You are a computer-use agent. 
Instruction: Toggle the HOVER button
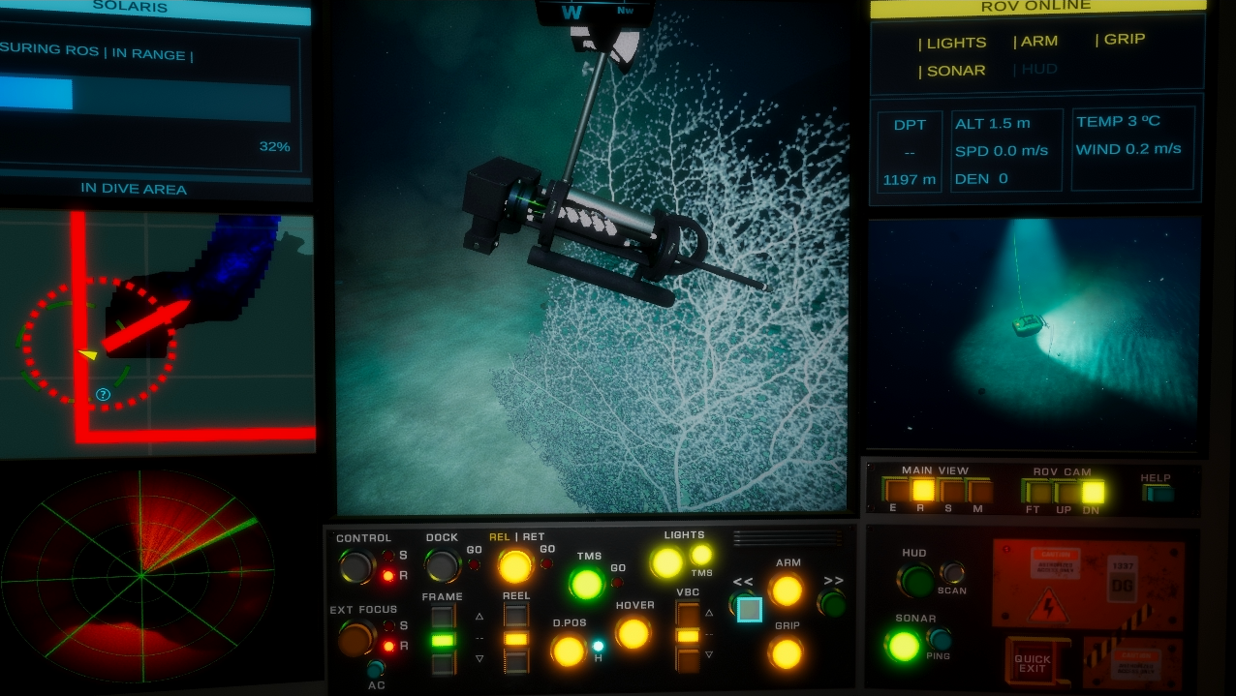tap(633, 634)
